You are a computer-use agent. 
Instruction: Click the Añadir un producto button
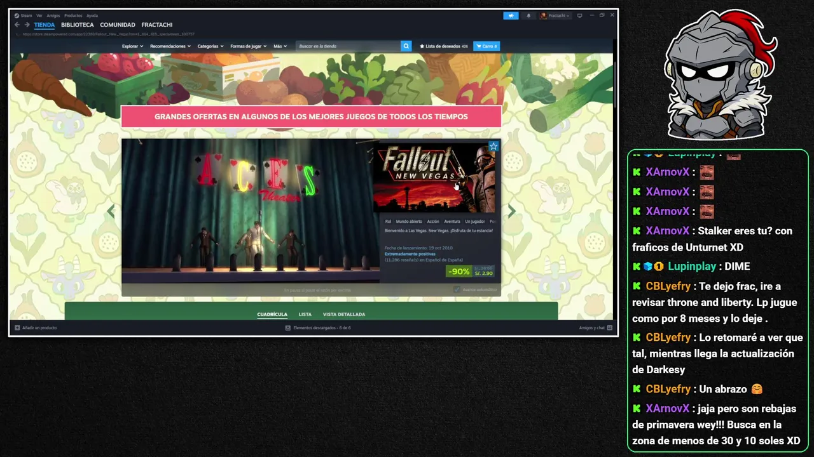36,328
